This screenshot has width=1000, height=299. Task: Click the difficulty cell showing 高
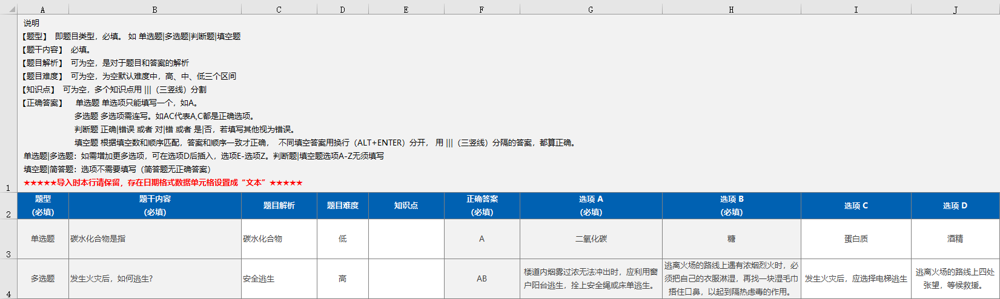click(x=343, y=278)
